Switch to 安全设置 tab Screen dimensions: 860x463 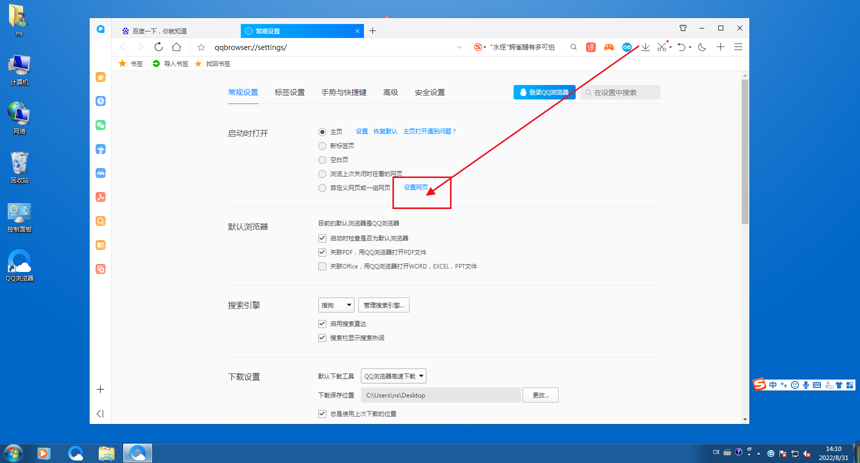click(x=430, y=92)
